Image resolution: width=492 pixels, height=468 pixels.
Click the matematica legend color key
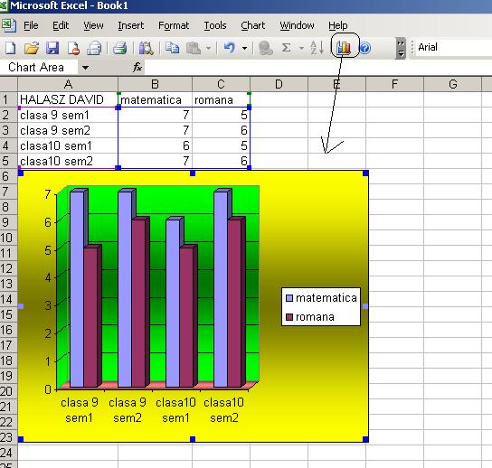tap(289, 298)
